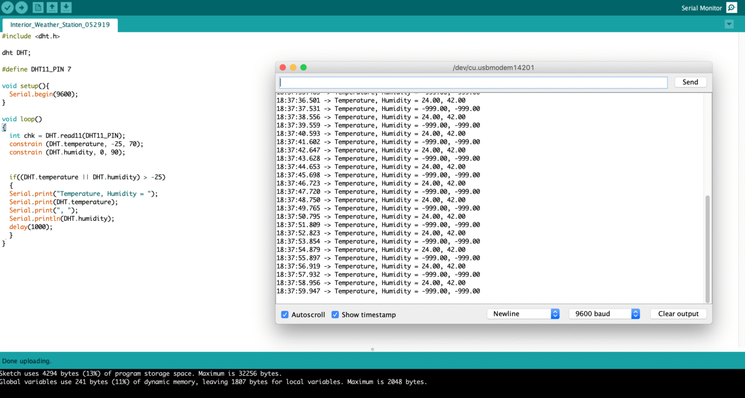Save sketch with the down-arrow icon
The image size is (745, 398).
65,7
